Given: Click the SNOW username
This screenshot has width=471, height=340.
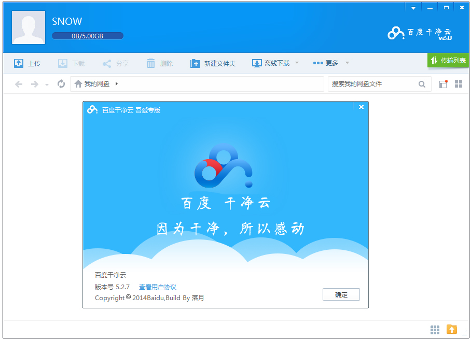Looking at the screenshot, I should [67, 21].
